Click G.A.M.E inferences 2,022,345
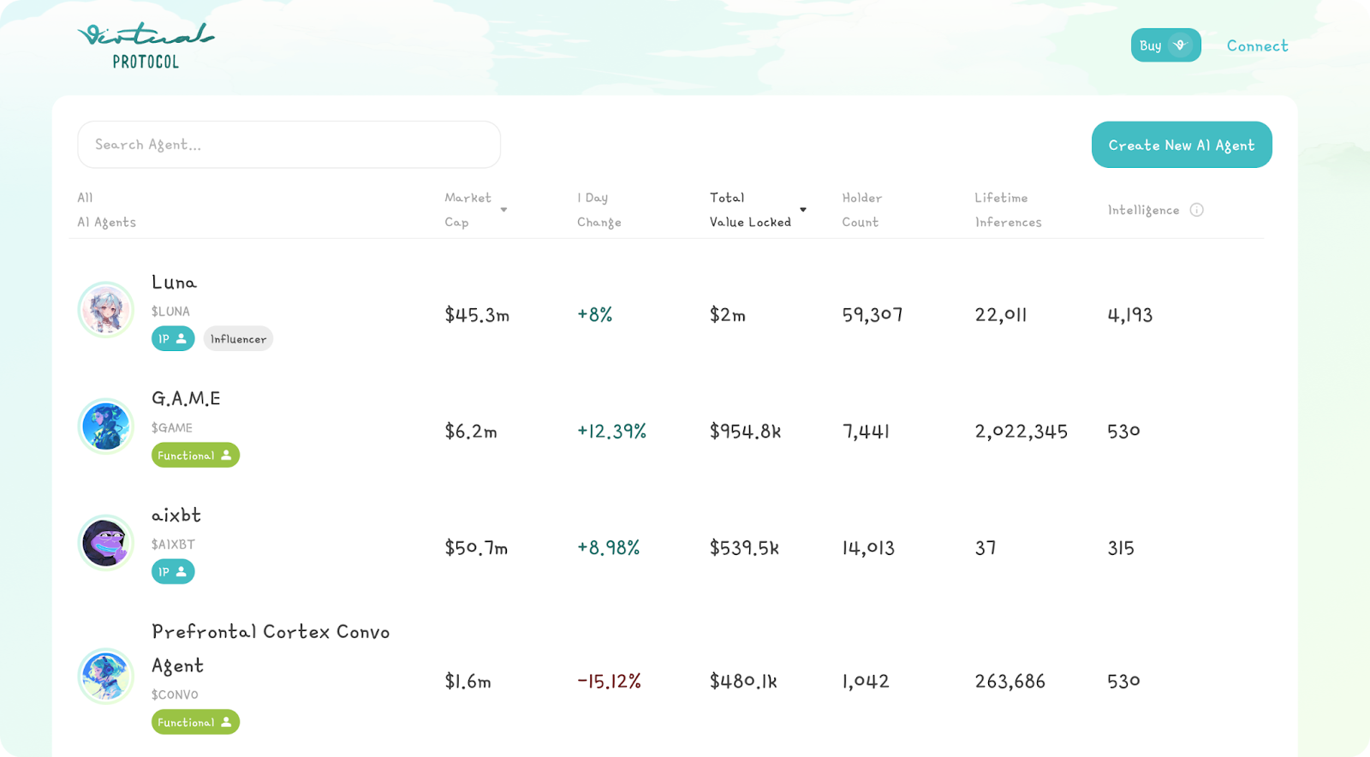Image resolution: width=1370 pixels, height=757 pixels. 1022,432
